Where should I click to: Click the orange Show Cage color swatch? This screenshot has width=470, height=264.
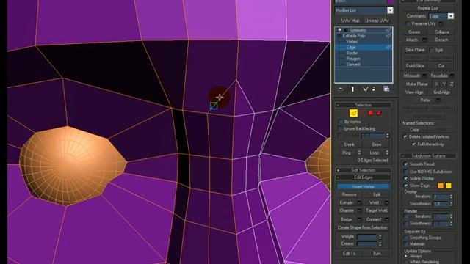[441, 186]
